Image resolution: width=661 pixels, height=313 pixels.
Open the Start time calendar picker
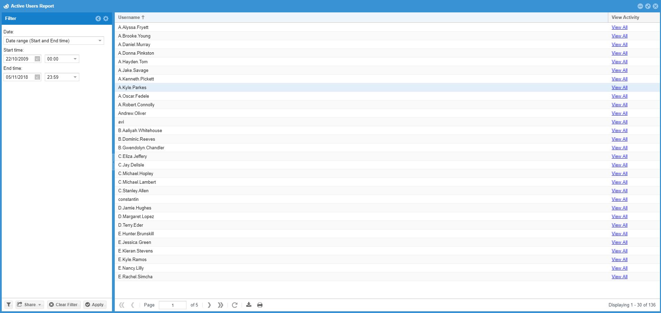pyautogui.click(x=38, y=59)
